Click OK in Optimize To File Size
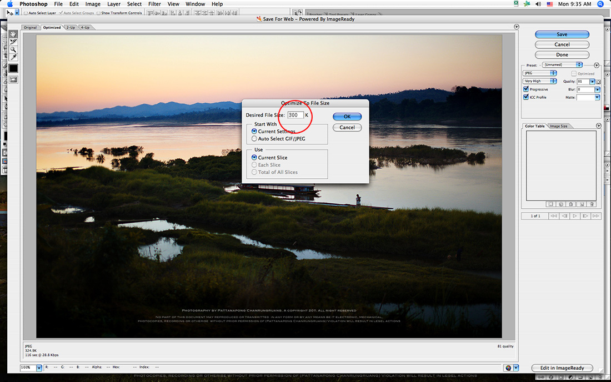Image resolution: width=611 pixels, height=382 pixels. (x=347, y=117)
